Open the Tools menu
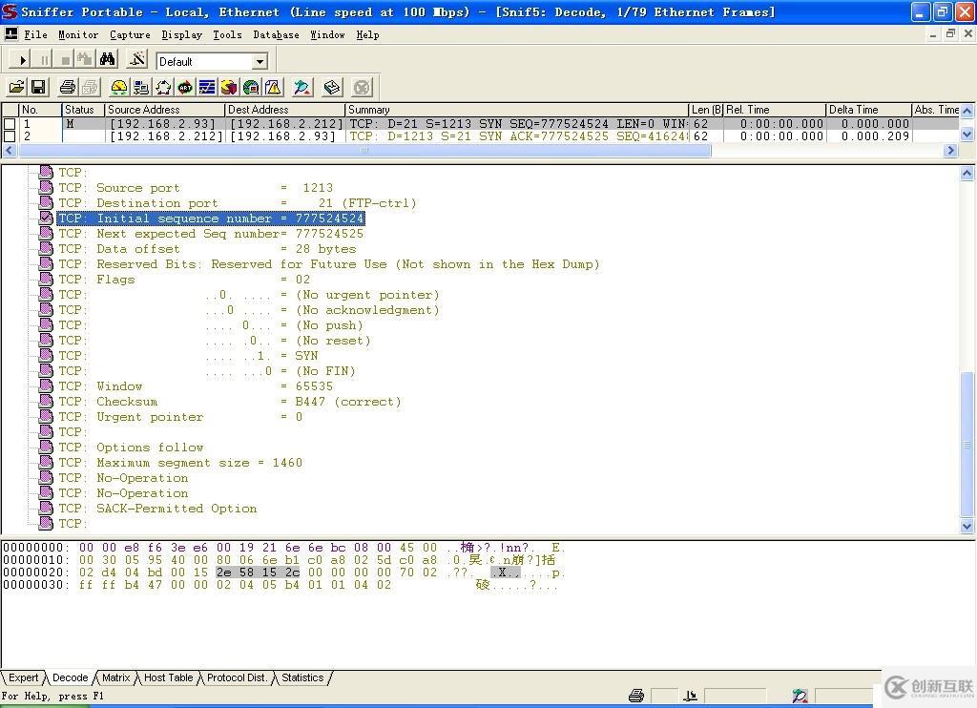The width and height of the screenshot is (977, 708). tap(227, 35)
